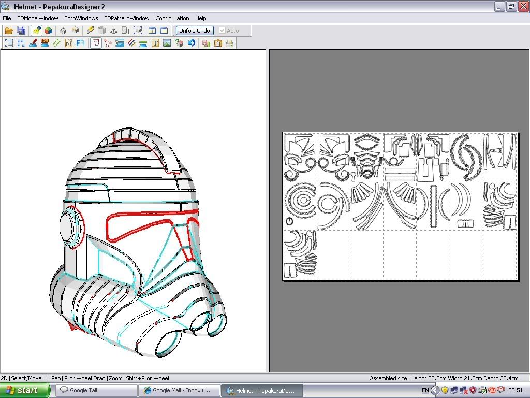This screenshot has width=530, height=398.
Task: Open the Windows start menu
Action: (x=25, y=391)
